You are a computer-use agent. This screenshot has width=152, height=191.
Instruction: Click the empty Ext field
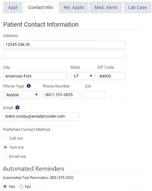tap(94, 95)
